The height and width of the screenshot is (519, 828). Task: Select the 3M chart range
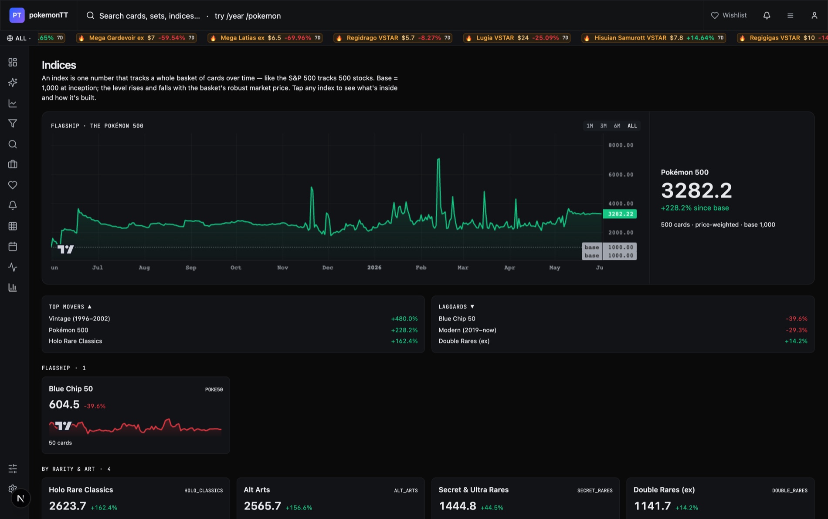603,126
